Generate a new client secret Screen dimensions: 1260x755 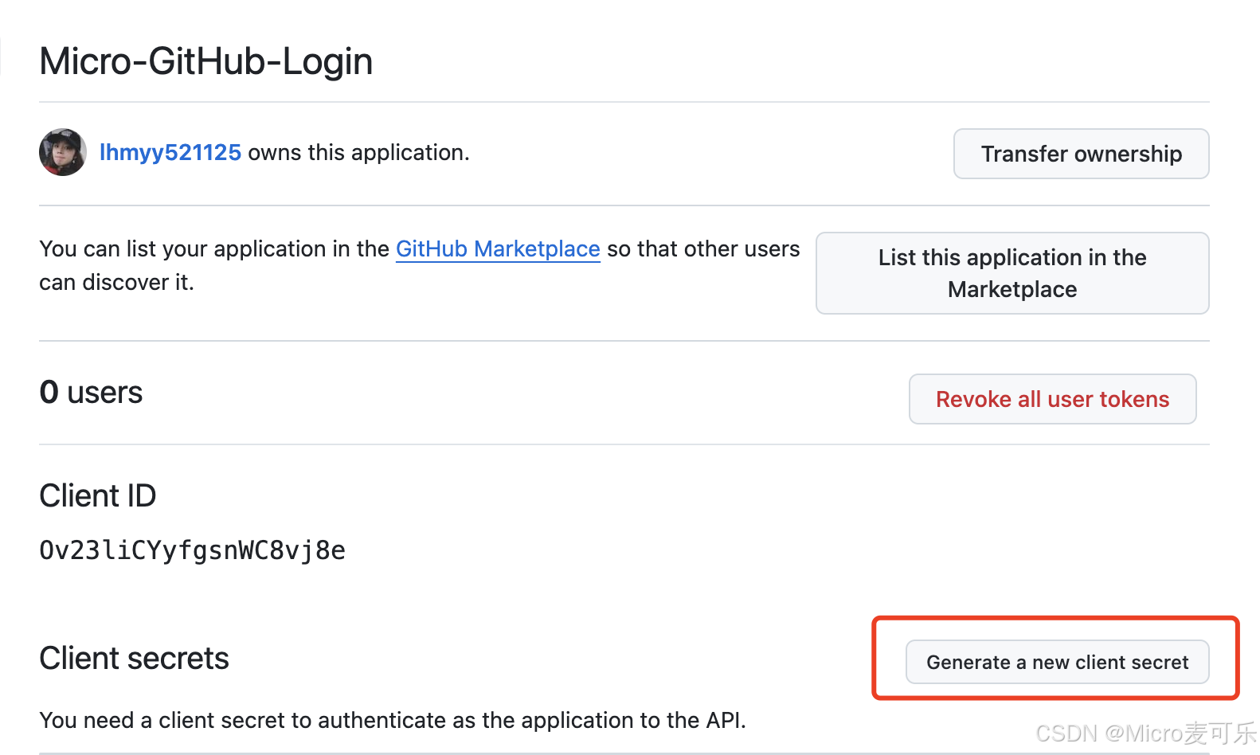tap(1057, 662)
